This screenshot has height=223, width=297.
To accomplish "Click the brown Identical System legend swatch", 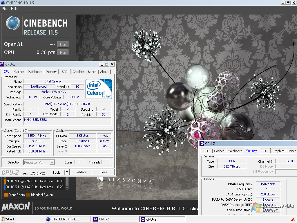I will (x=28, y=195).
